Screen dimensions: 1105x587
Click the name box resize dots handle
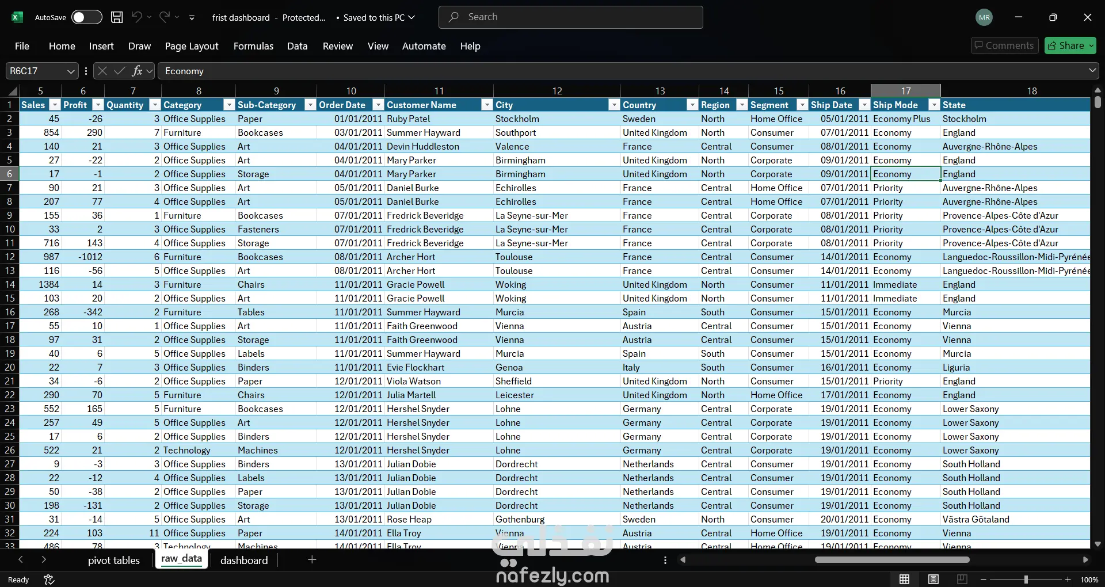point(86,71)
